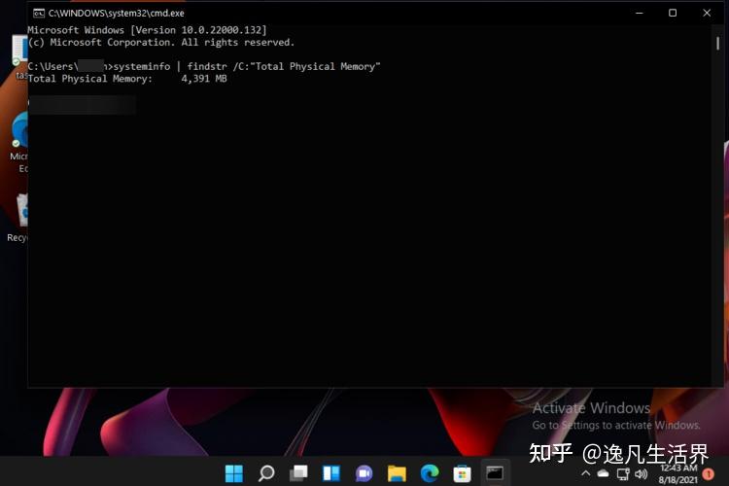Open the notification badge in tray
Viewport: 729px width, 486px height.
[708, 474]
